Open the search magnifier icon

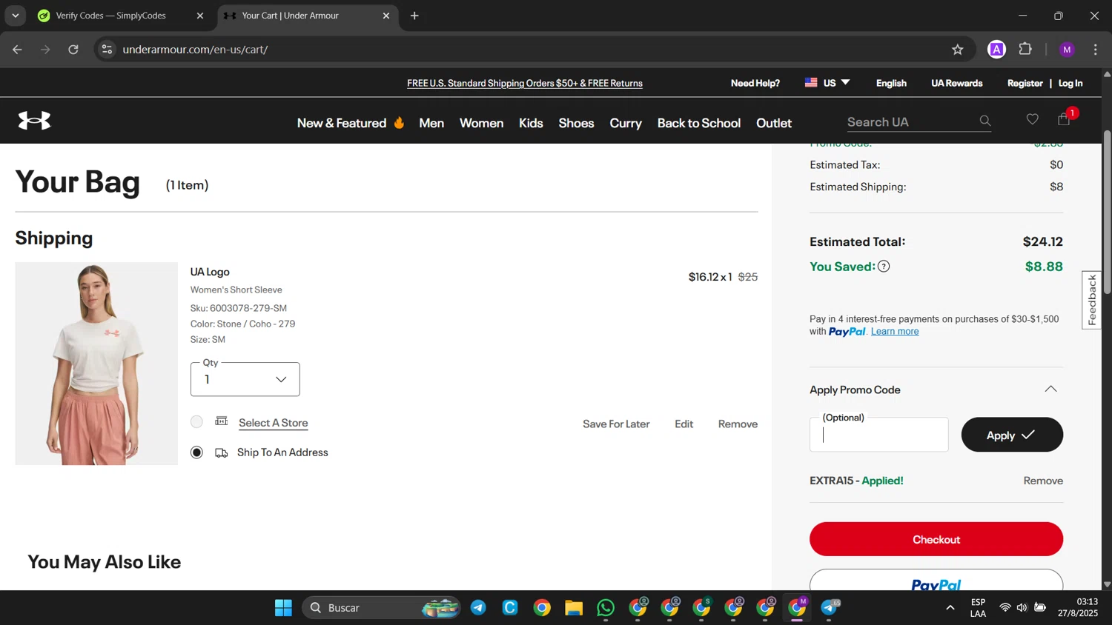[984, 121]
